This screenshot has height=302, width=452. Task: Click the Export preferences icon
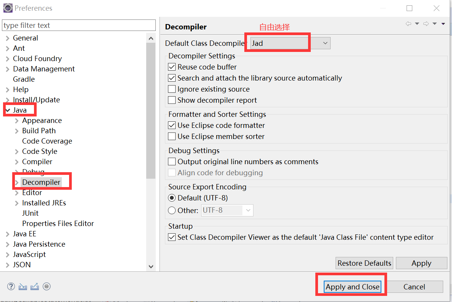pyautogui.click(x=35, y=286)
